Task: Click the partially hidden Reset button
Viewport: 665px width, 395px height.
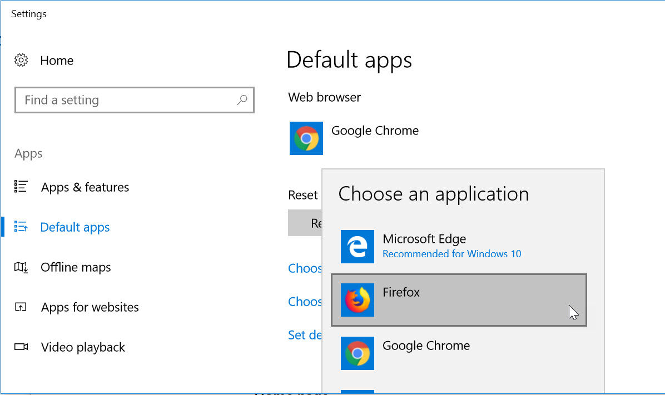Action: (305, 223)
